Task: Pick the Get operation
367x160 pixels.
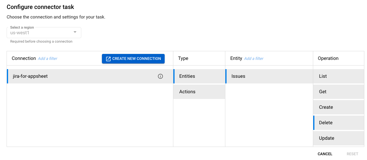Action: (x=323, y=92)
